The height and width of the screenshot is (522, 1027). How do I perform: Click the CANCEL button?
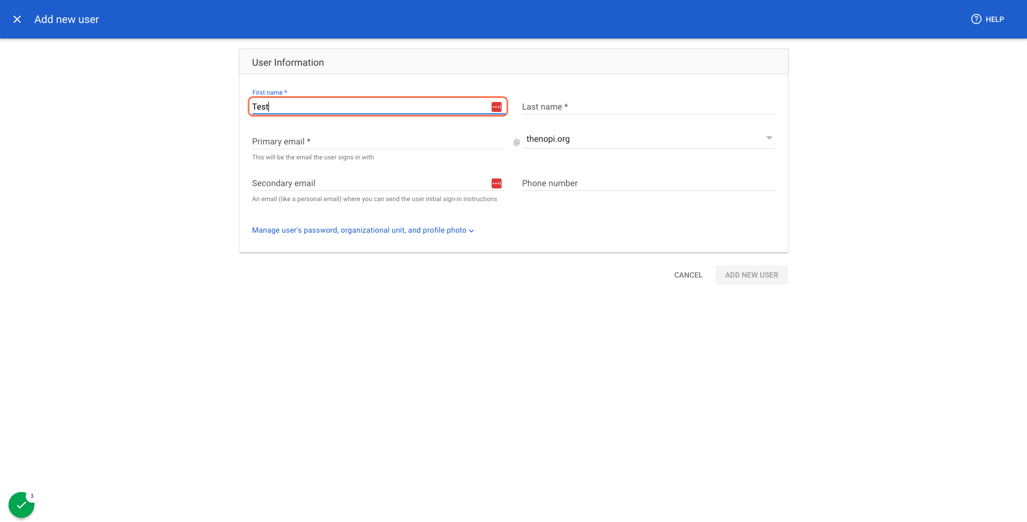tap(688, 275)
